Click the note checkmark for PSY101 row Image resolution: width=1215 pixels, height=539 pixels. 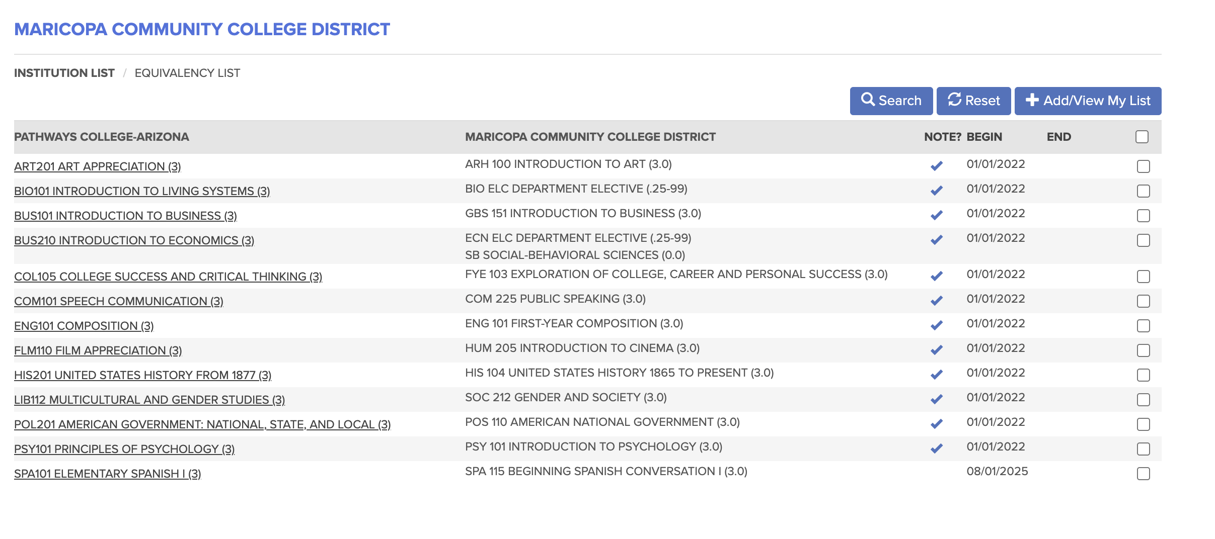tap(936, 448)
